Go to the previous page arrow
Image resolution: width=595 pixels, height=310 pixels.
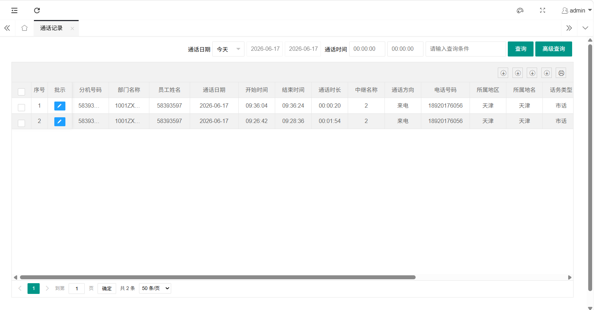(x=20, y=289)
